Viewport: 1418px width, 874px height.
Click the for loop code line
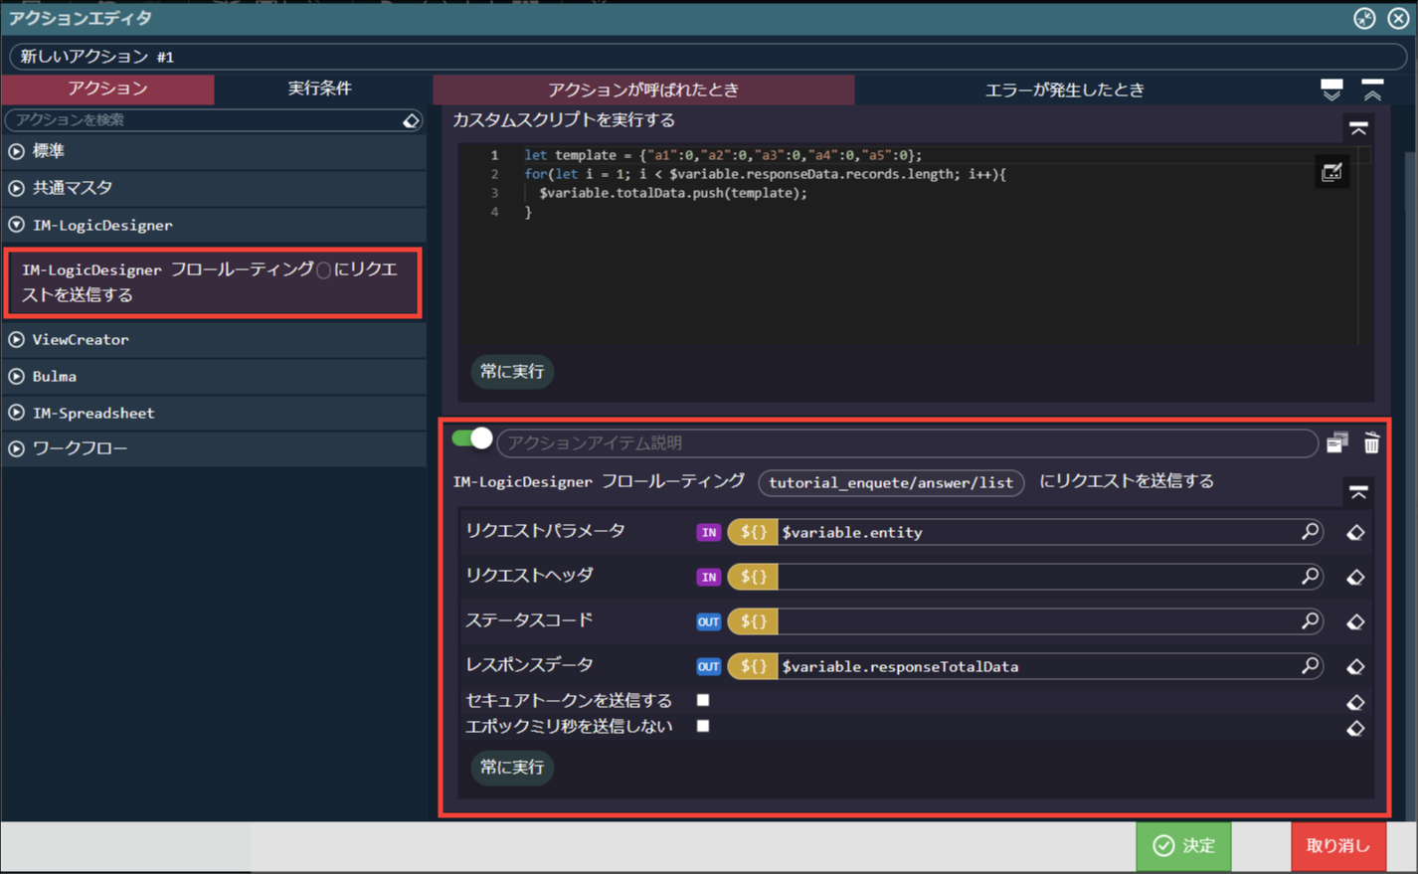click(x=765, y=174)
